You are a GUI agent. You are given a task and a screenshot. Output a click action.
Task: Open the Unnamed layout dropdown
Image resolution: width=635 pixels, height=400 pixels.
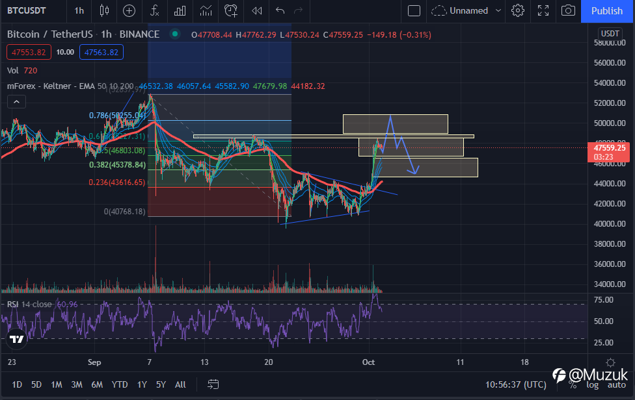click(x=466, y=11)
